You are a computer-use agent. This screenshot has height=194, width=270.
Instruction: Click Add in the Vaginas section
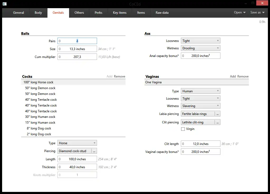[x=233, y=76]
